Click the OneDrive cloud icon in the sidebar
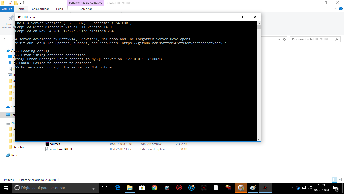Viewport: 344px width, 194px height. tap(8, 107)
